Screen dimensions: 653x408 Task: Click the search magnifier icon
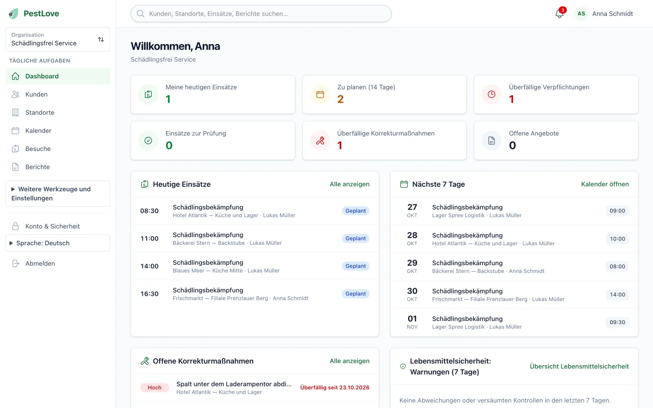140,13
